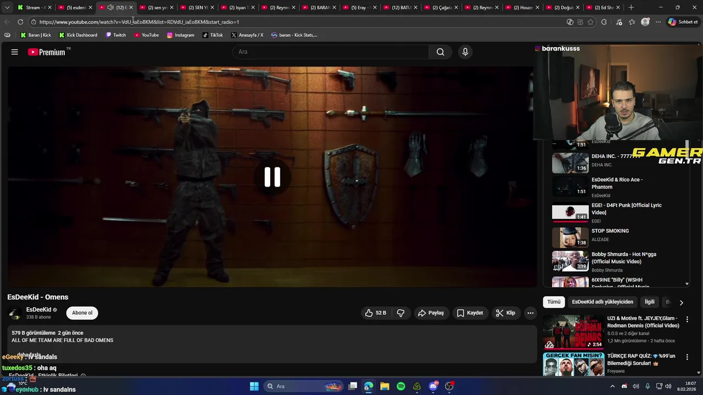Click the search magnifier button
Image resolution: width=703 pixels, height=395 pixels.
click(440, 52)
